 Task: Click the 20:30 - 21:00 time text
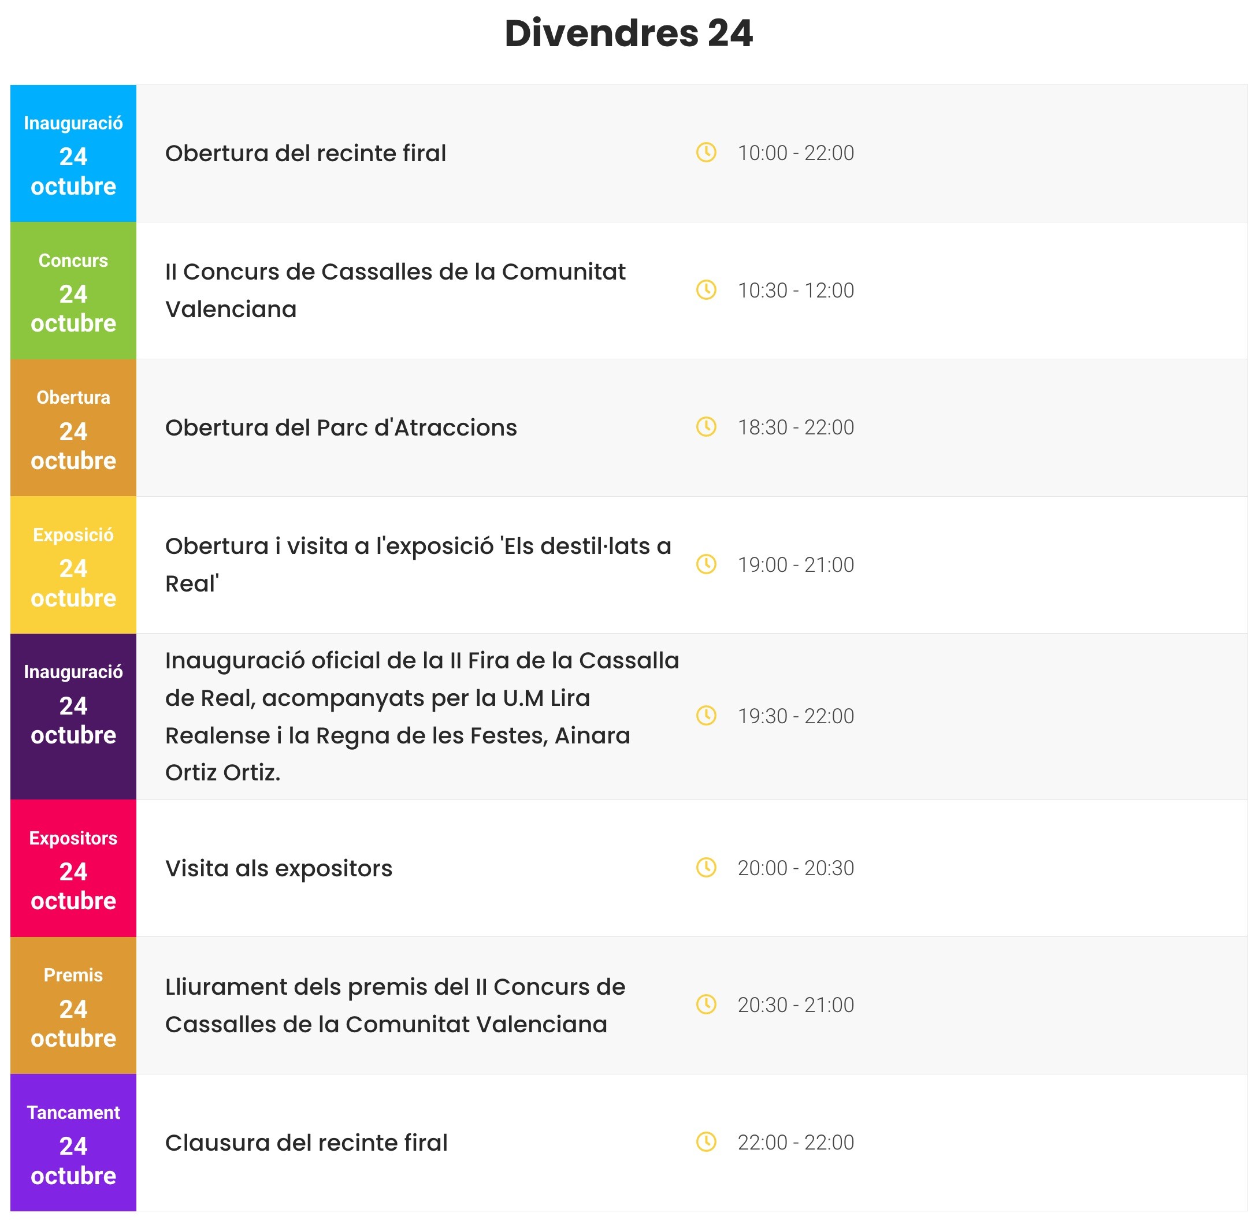pos(796,1005)
